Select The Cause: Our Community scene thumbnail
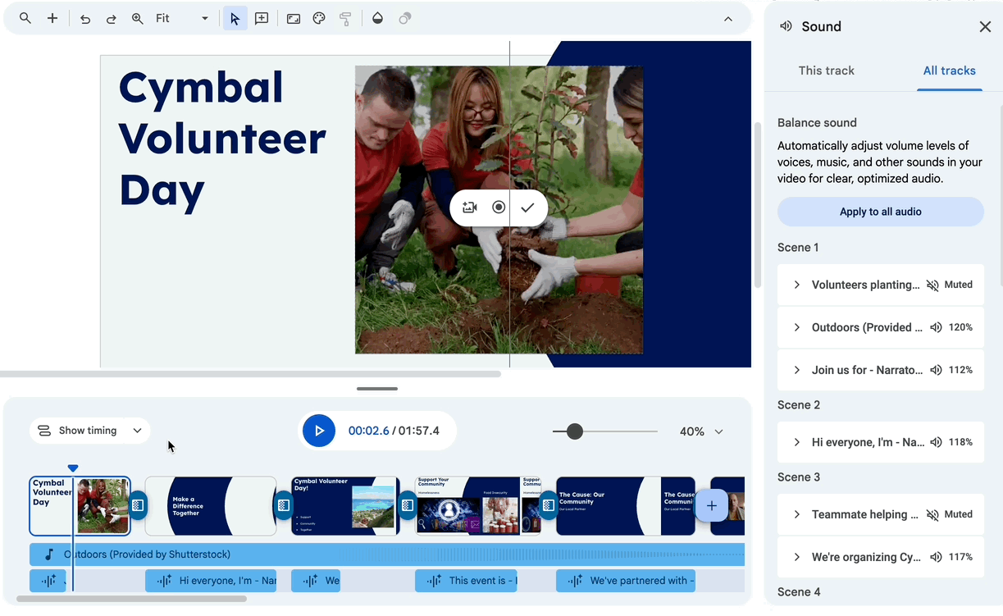Viewport: 1003px width, 616px height. [626, 506]
